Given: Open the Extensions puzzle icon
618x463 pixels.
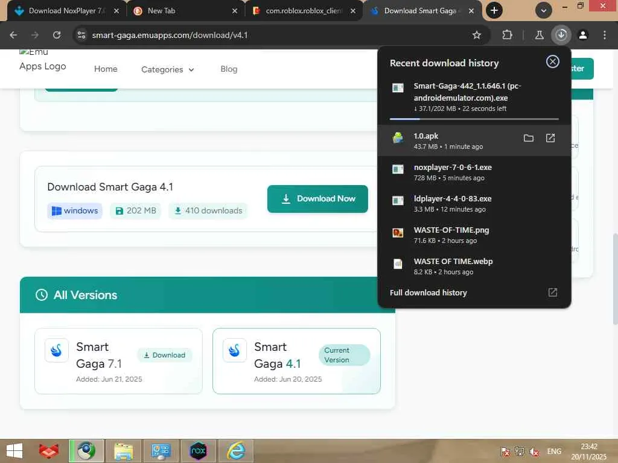Looking at the screenshot, I should pyautogui.click(x=507, y=35).
